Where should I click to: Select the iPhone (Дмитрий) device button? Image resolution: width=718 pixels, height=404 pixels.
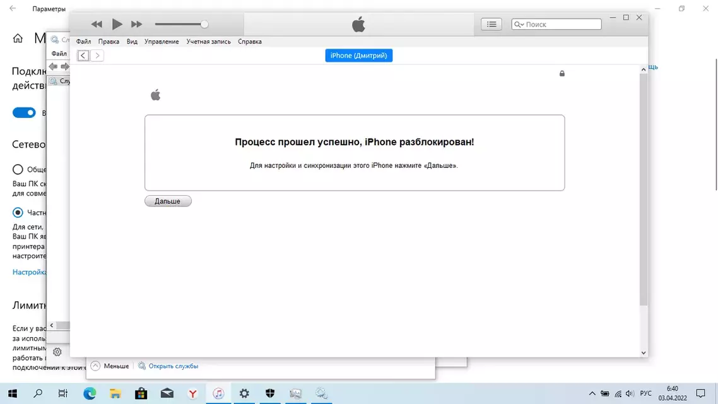[358, 56]
